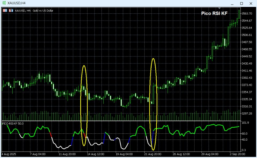Image resolution: width=257 pixels, height=158 pixels.
Task: Click the 4 Aug 2025 date label
Action: (8, 154)
